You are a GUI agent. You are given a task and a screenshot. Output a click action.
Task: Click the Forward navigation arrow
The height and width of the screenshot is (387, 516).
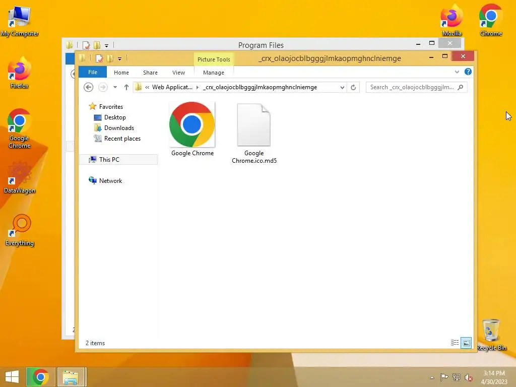coord(103,87)
